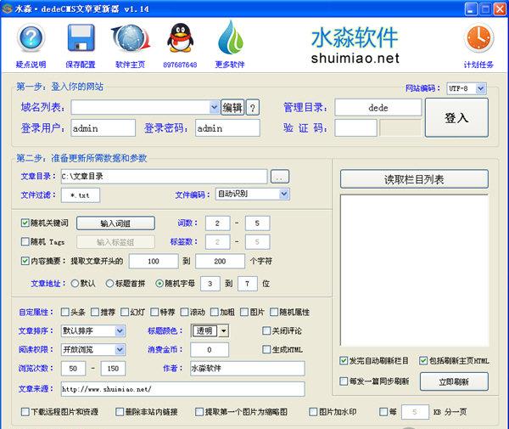Click the 登入 login button
509x429 pixels.
click(x=456, y=118)
